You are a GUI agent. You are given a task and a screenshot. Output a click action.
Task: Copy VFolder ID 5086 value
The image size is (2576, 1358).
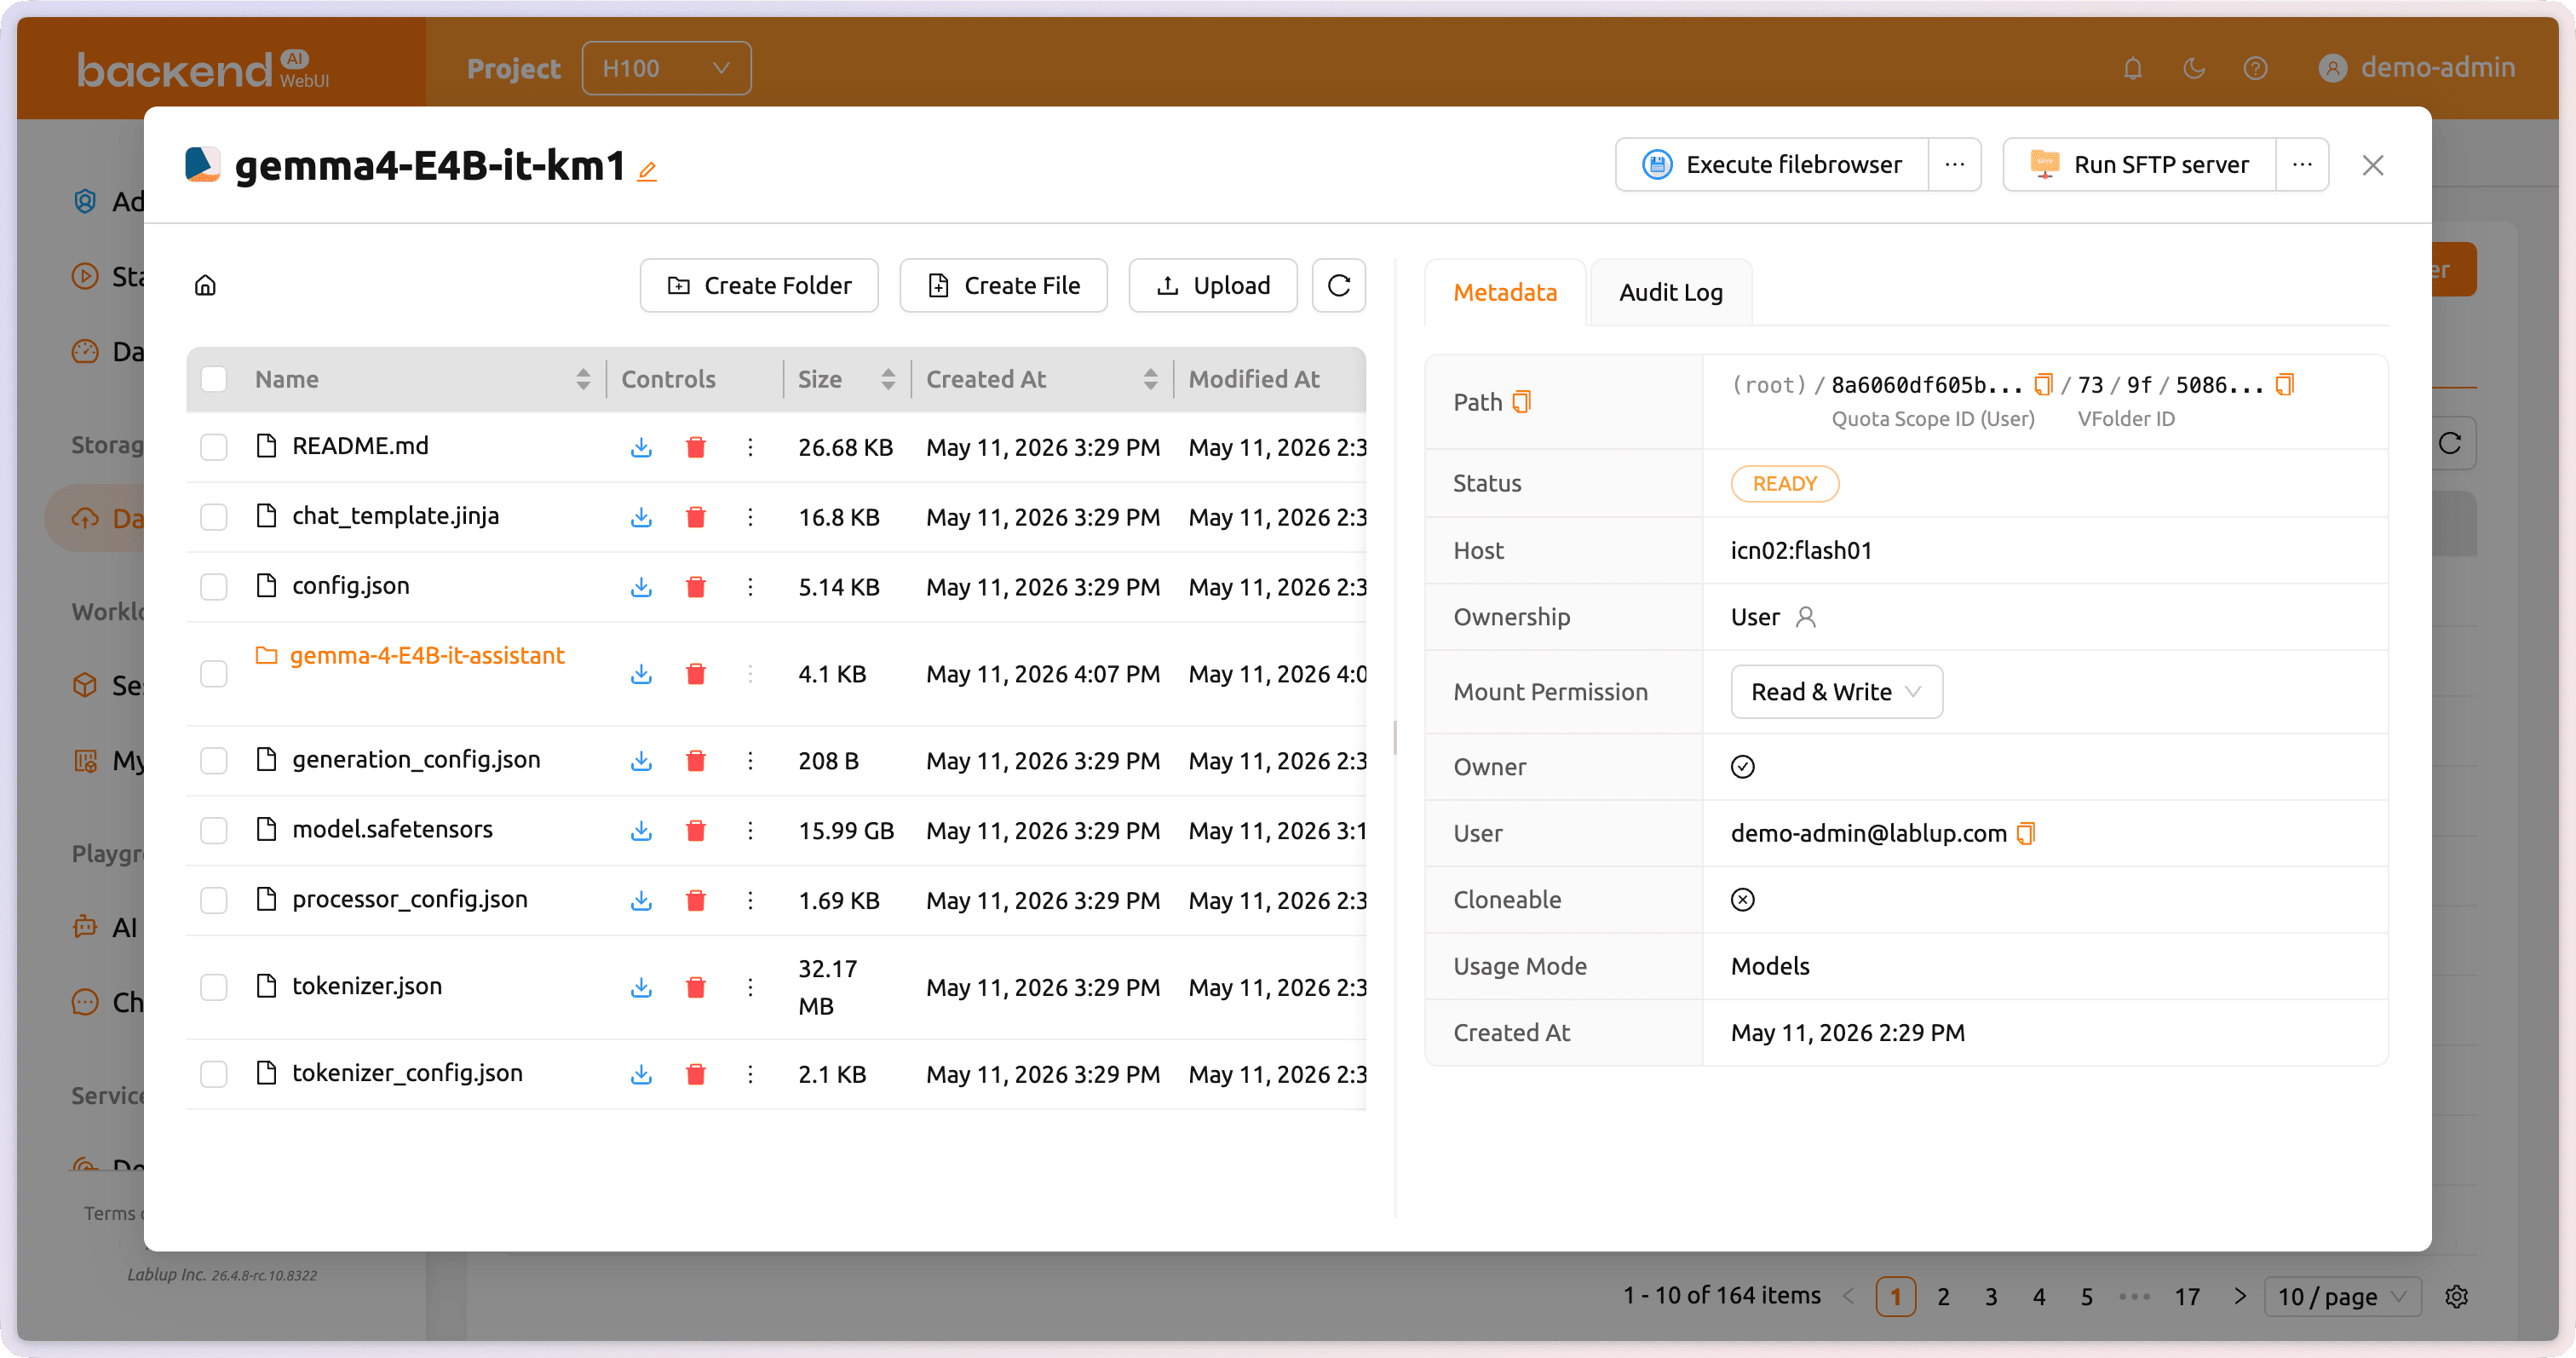coord(2284,385)
